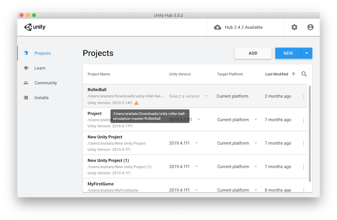Click the NEW project button
This screenshot has height=220, width=337.
[288, 53]
